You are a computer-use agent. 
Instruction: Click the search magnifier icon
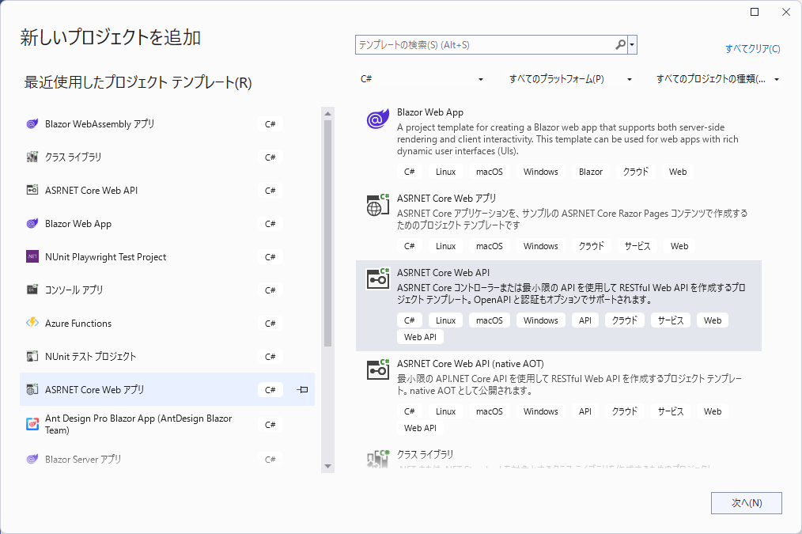[620, 45]
